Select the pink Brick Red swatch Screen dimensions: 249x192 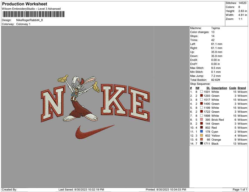point(201,119)
